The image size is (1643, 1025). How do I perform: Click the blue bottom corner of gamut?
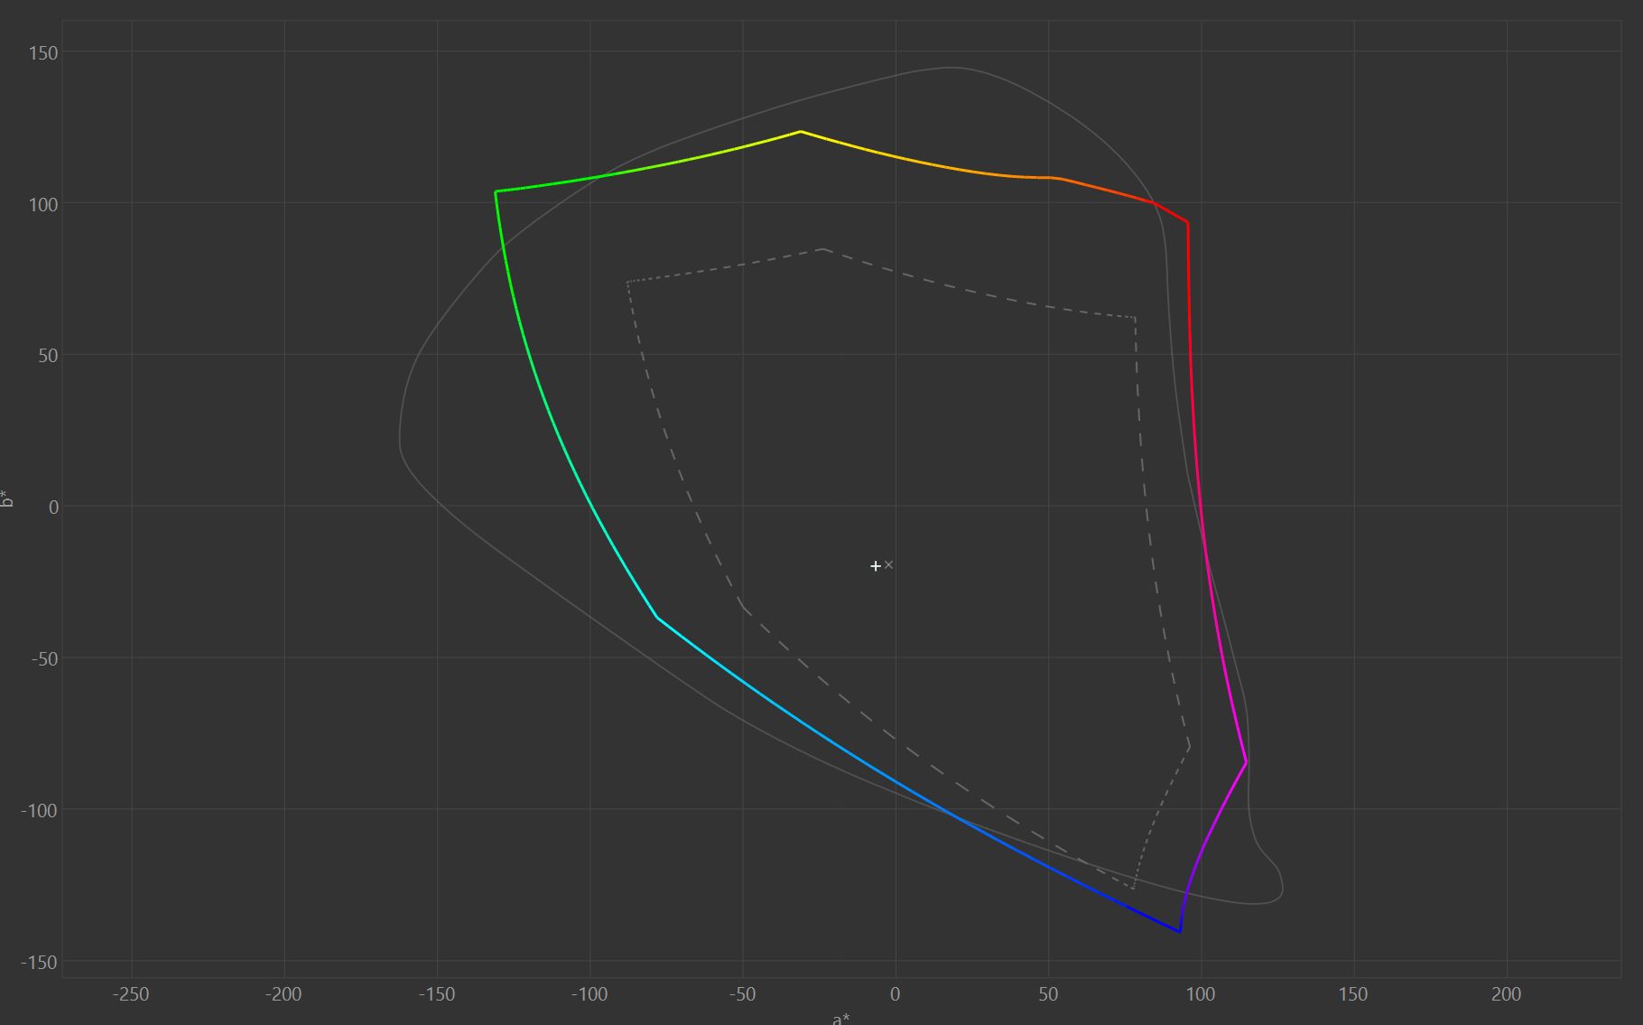tap(1179, 931)
